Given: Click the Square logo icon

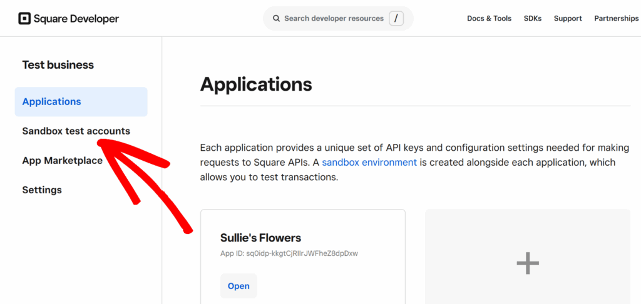Looking at the screenshot, I should (x=24, y=18).
